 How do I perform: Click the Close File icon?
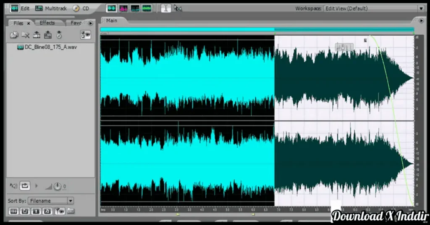(x=26, y=35)
